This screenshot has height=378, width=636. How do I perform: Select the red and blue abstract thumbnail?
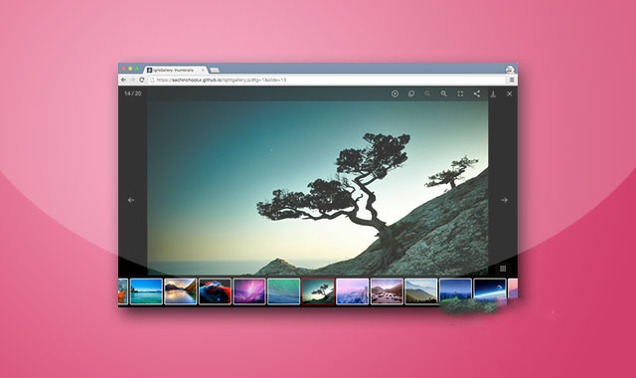click(x=215, y=291)
